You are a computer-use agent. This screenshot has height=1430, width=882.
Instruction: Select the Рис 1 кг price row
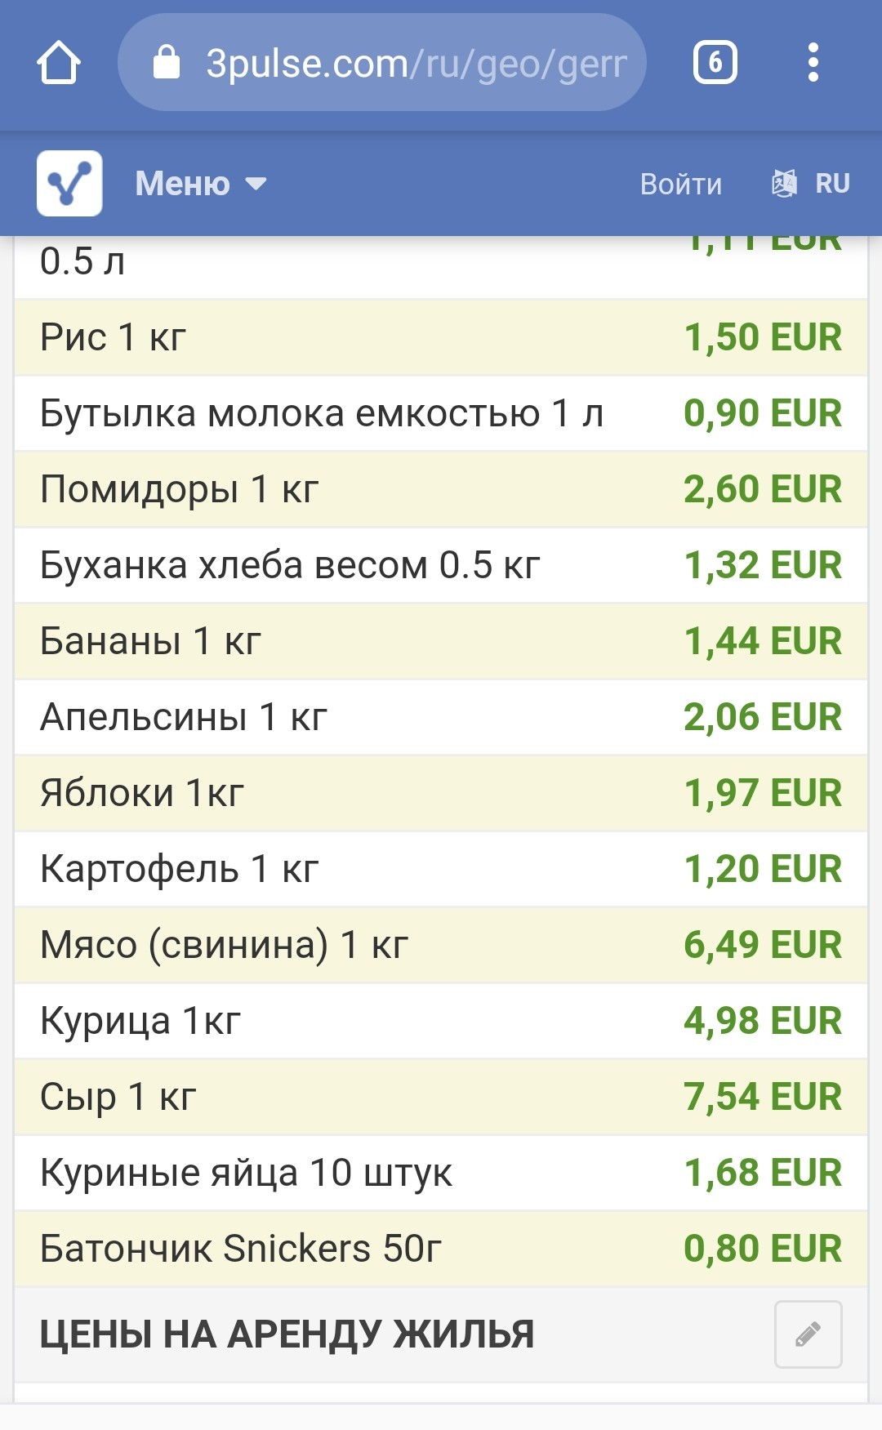[x=441, y=337]
